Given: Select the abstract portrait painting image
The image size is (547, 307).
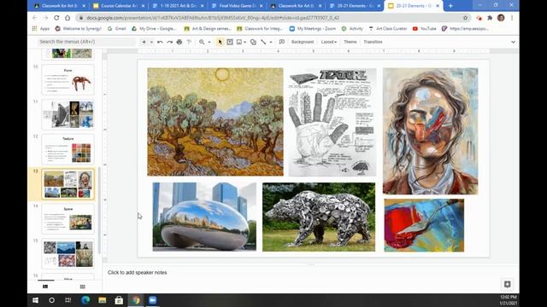Looking at the screenshot, I should click(x=431, y=130).
